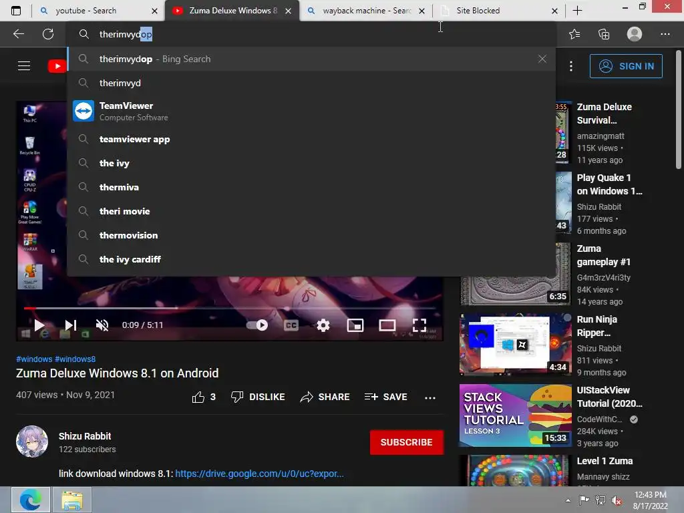
Task: Close the Site Blocked tab
Action: (x=554, y=11)
